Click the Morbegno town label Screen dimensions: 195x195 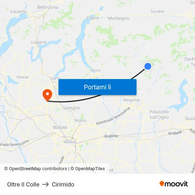[x=118, y=18]
